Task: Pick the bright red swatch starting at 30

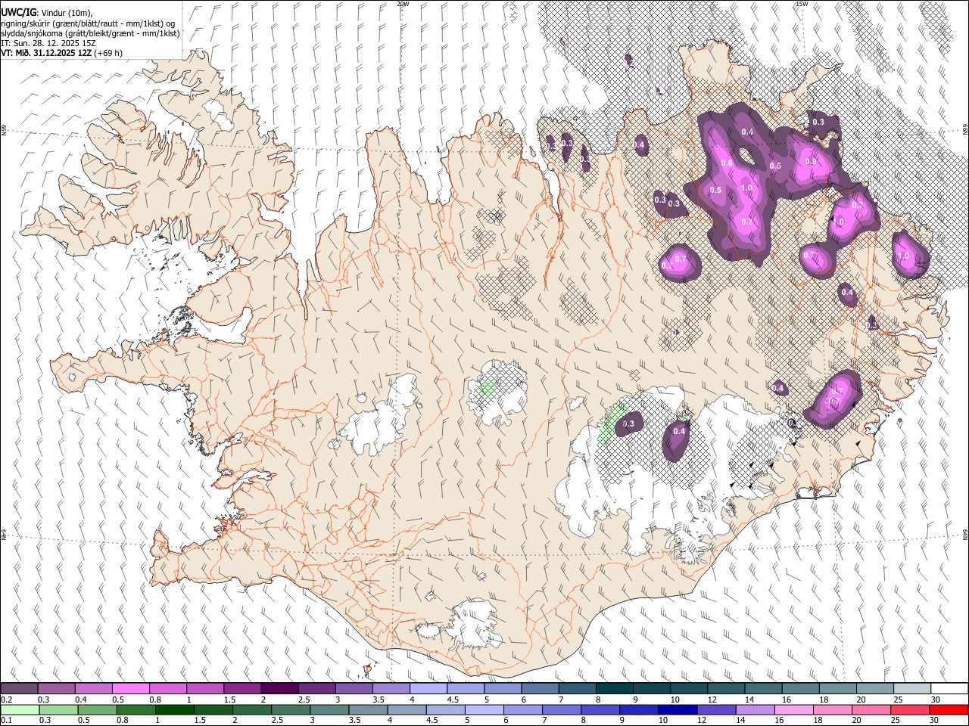Action: pyautogui.click(x=949, y=709)
